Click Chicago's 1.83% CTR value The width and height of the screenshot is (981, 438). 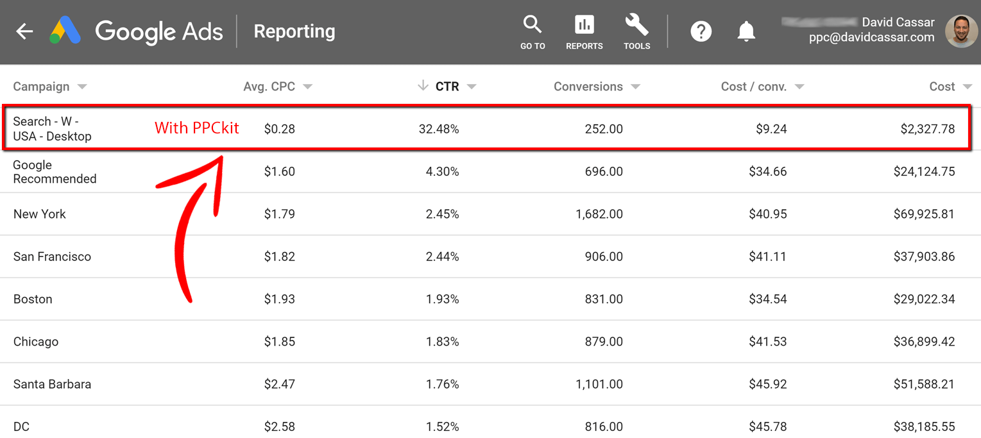[442, 342]
